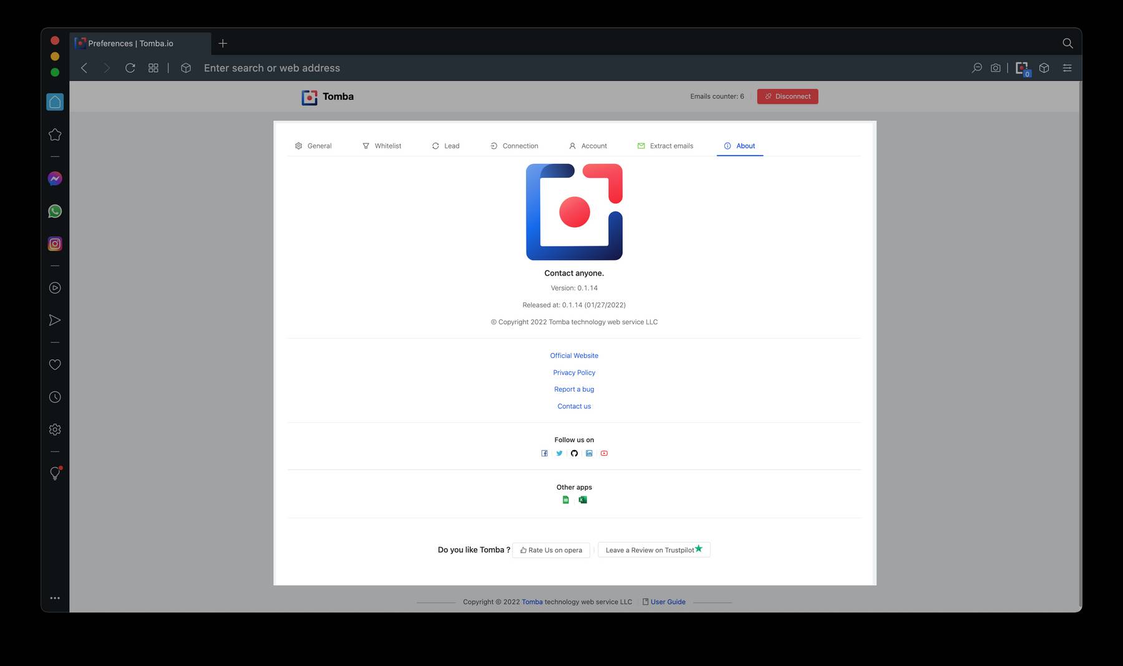Open the Easy Setup menu icon
Image resolution: width=1123 pixels, height=666 pixels.
[x=1067, y=68]
